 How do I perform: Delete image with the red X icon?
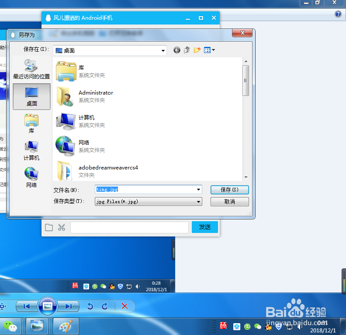[125, 306]
